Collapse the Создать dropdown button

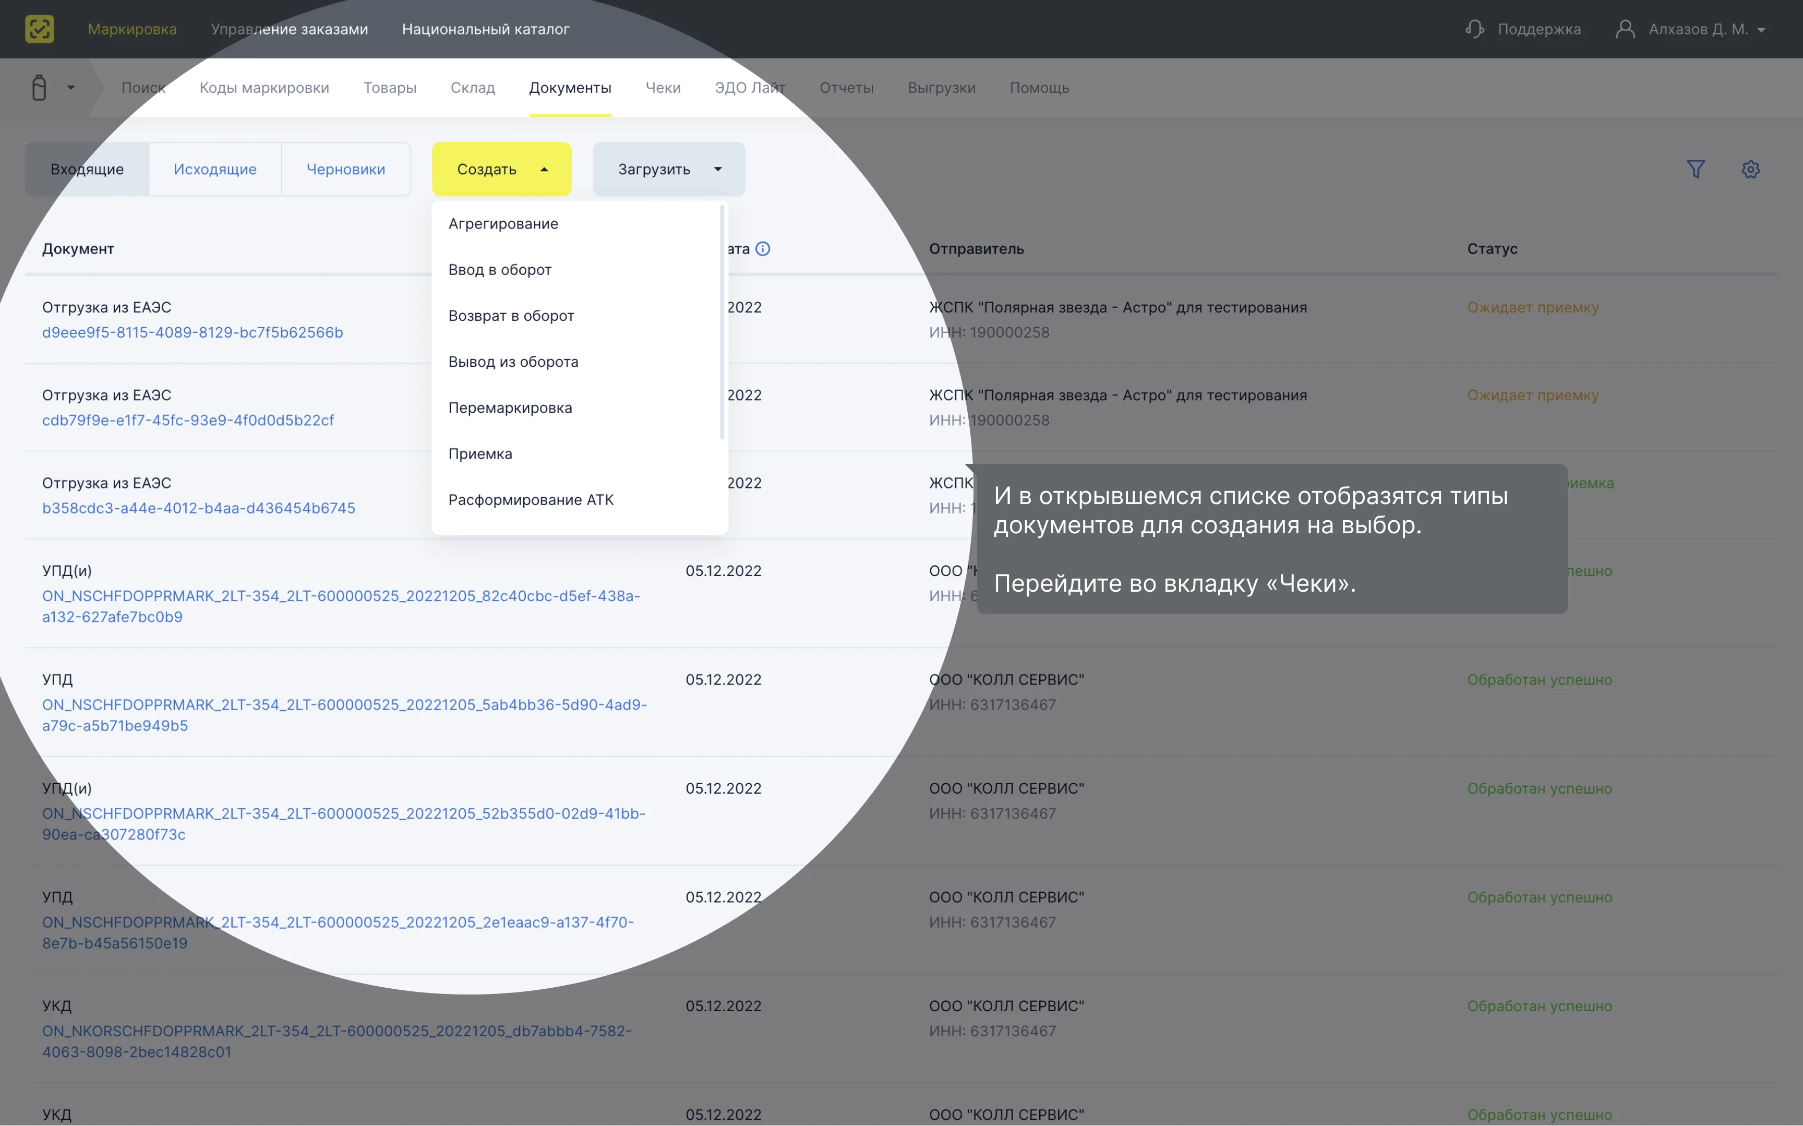point(502,169)
